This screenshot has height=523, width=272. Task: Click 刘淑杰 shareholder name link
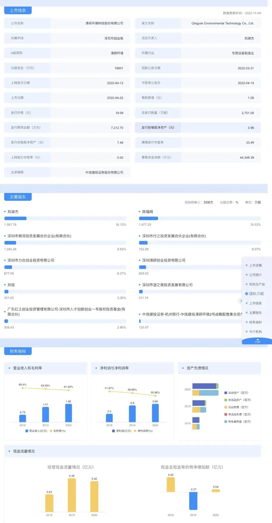coord(13,212)
